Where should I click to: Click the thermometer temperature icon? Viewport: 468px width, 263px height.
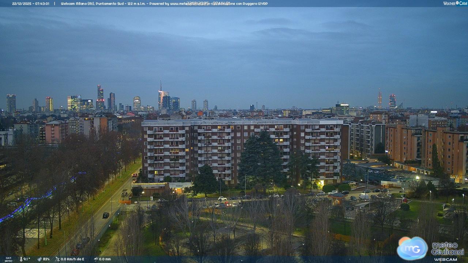coord(21,259)
